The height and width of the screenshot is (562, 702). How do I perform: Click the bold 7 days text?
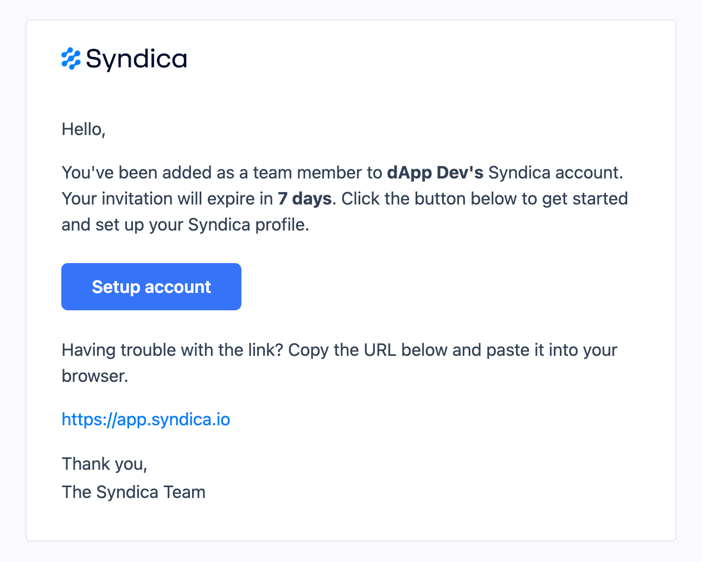[x=304, y=199]
